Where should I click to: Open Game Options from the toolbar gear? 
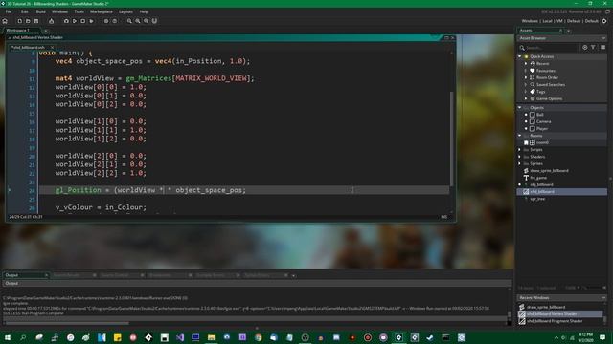(106, 21)
